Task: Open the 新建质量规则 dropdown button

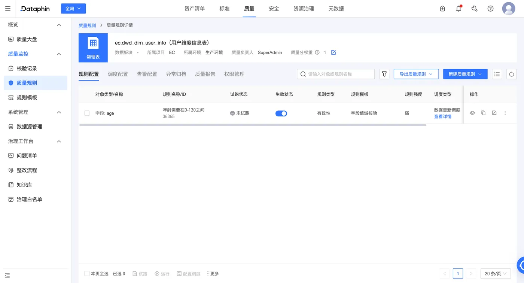Action: [465, 74]
